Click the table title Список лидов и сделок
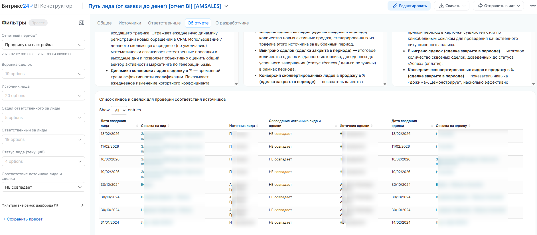This screenshot has width=537, height=235. point(163,99)
